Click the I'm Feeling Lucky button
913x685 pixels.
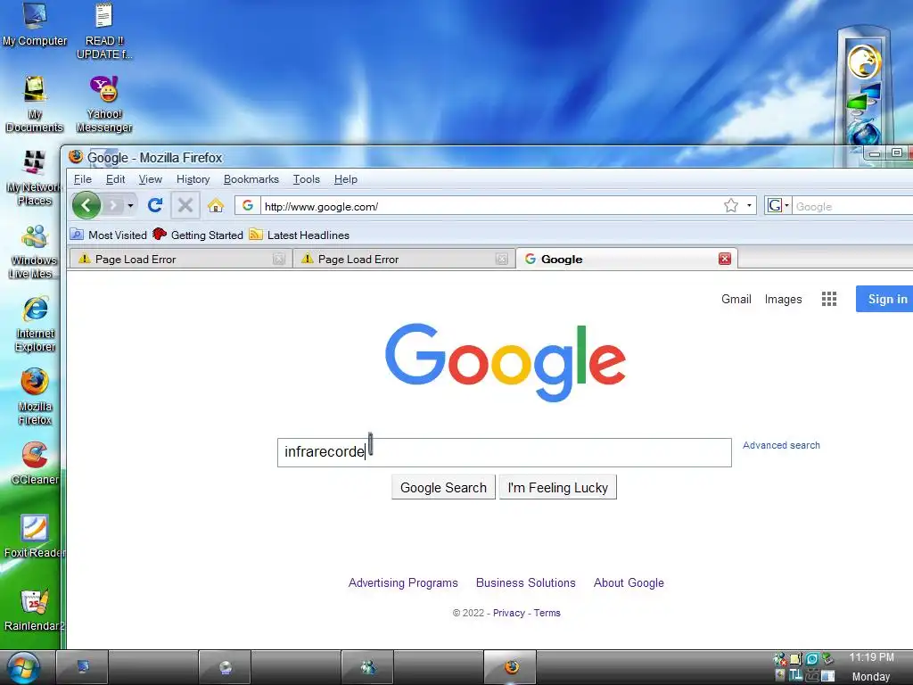click(558, 488)
